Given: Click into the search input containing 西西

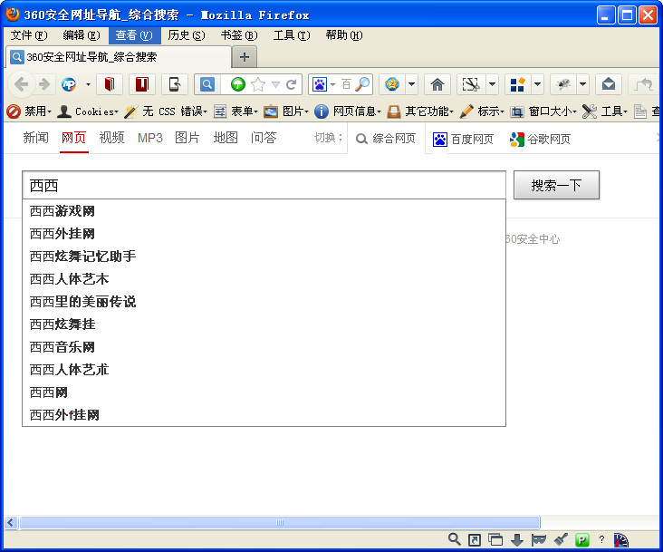Looking at the screenshot, I should [264, 185].
